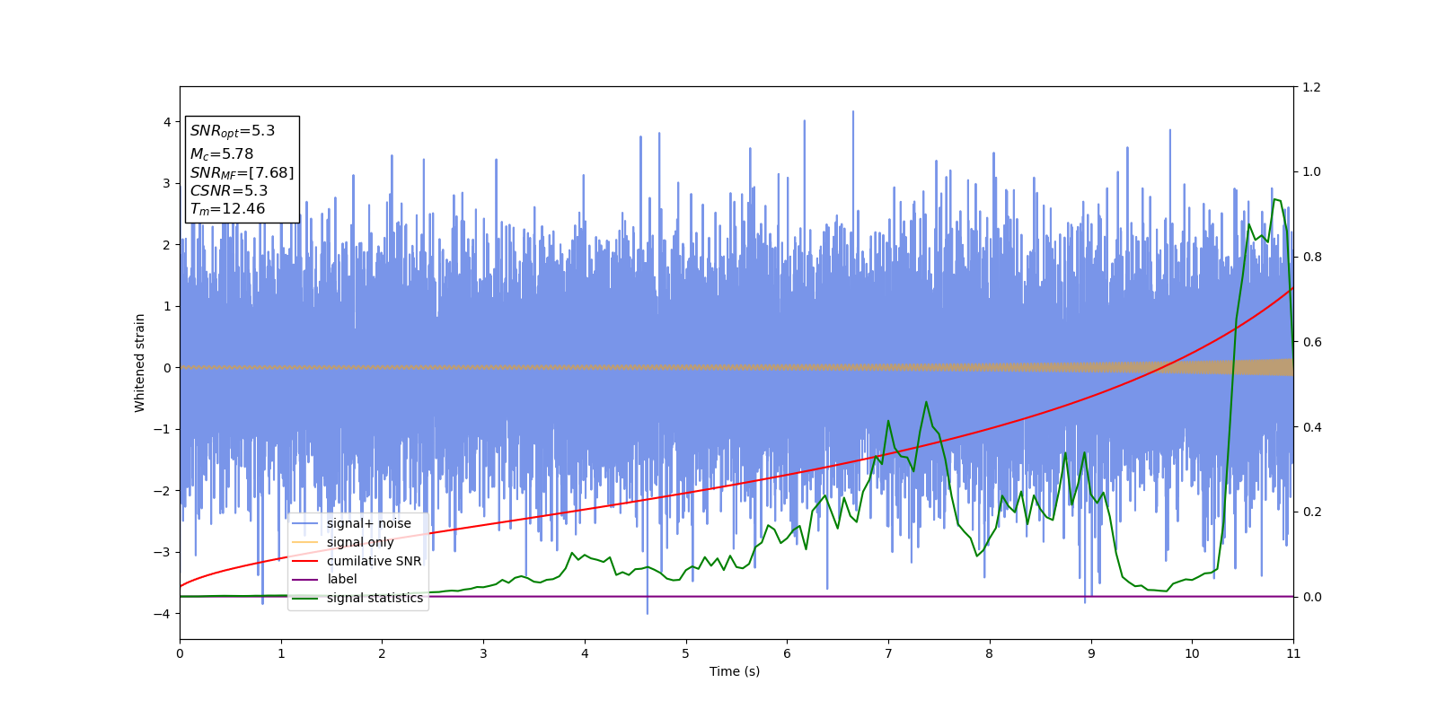
Task: Click the left axis tick label −4
Action: (x=163, y=614)
